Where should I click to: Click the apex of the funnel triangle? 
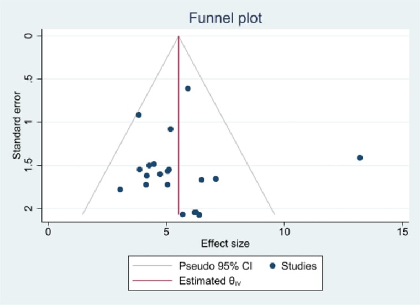point(179,36)
